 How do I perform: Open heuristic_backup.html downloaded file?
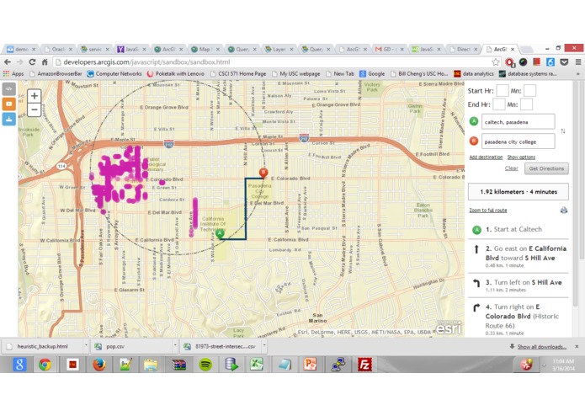click(x=42, y=346)
